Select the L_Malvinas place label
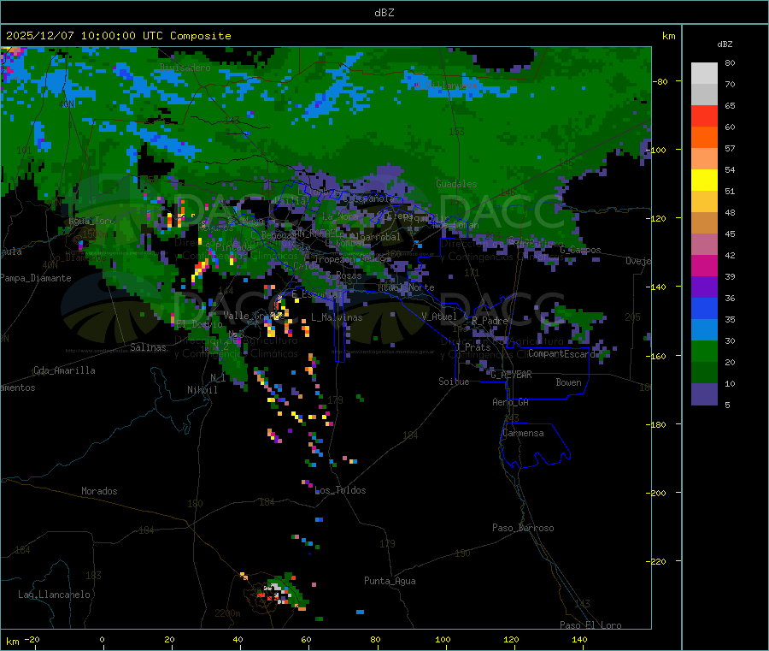This screenshot has height=651, width=769. (337, 317)
